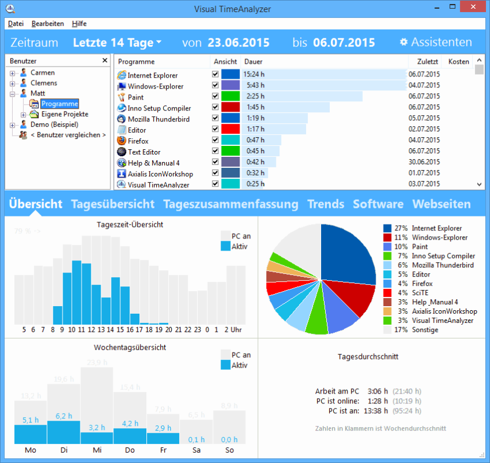Click Matt's user avatar icon

[x=24, y=93]
